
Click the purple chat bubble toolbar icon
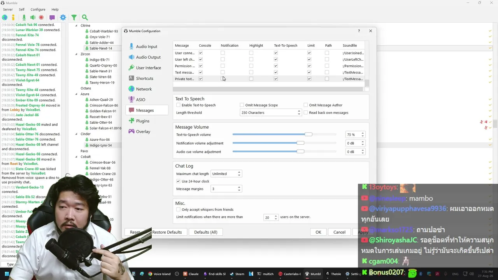point(52,17)
